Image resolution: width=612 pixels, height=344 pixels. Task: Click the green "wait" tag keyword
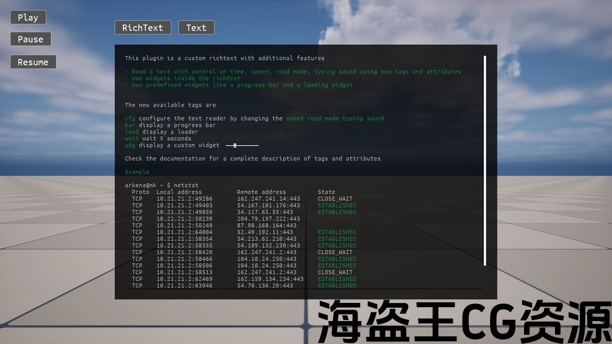[132, 139]
